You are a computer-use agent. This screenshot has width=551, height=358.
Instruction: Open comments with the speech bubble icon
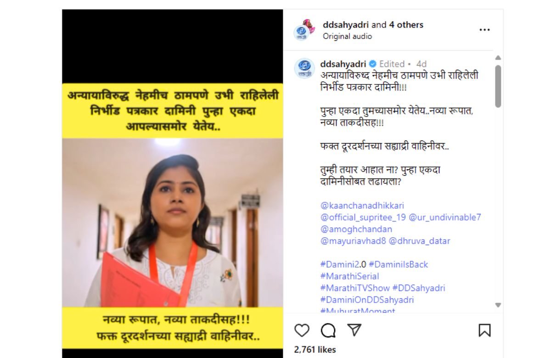(x=328, y=330)
